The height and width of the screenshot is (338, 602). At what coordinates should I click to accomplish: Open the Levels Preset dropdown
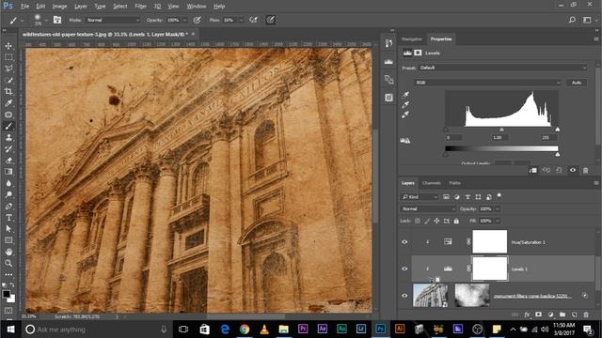tap(502, 68)
